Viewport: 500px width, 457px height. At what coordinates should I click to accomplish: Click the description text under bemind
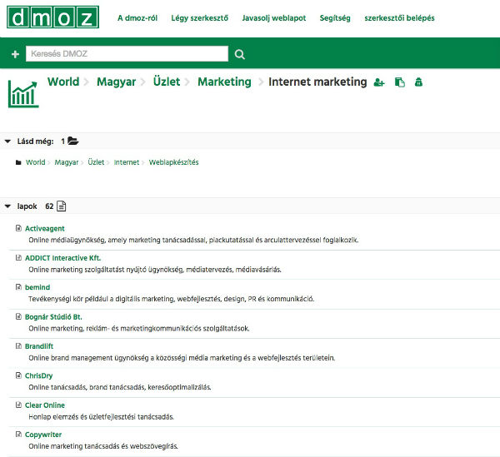click(x=171, y=299)
